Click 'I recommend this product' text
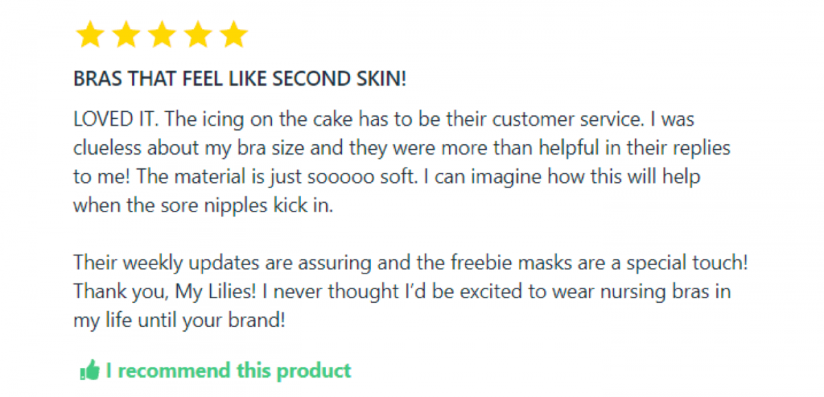Screen dimensions: 824x397 (x=228, y=371)
